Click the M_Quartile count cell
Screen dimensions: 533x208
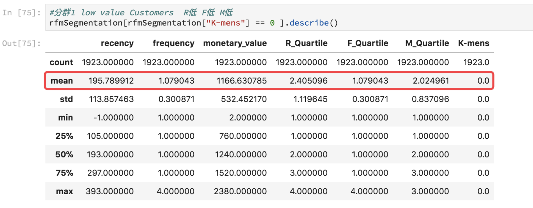coord(423,62)
